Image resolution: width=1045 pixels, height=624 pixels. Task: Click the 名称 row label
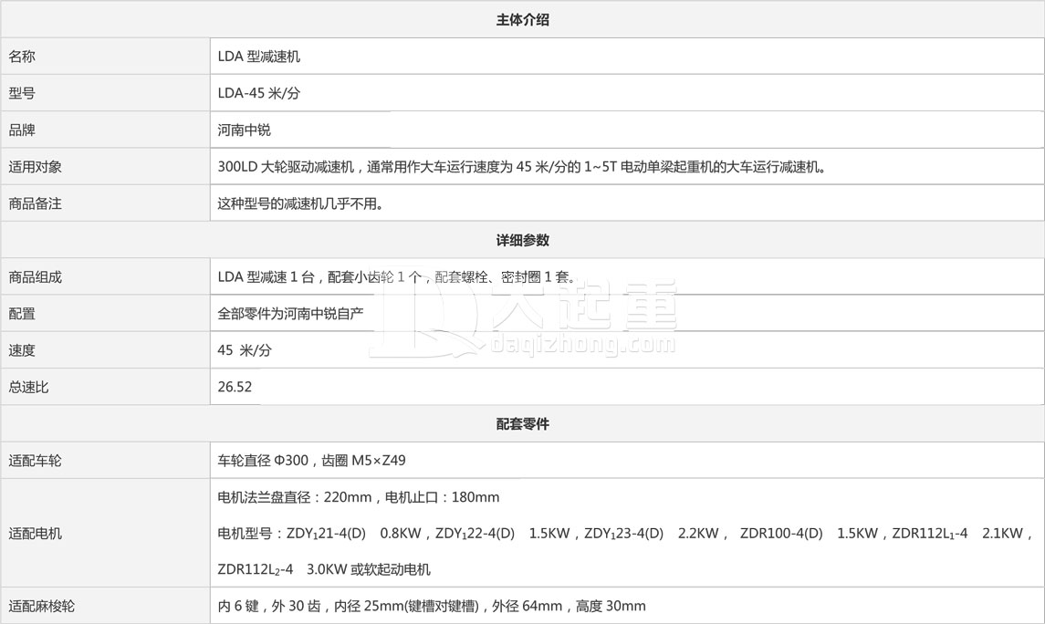pyautogui.click(x=22, y=57)
